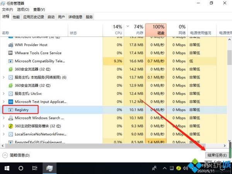Click the scroll left arrow at bottom
The image size is (232, 174).
(3, 146)
